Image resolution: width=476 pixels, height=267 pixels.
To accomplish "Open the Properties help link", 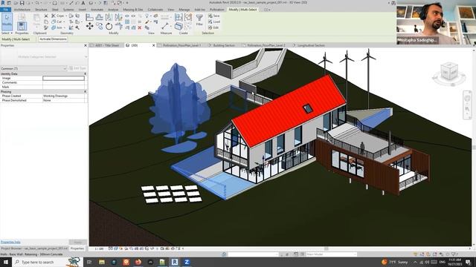I will tap(10, 243).
